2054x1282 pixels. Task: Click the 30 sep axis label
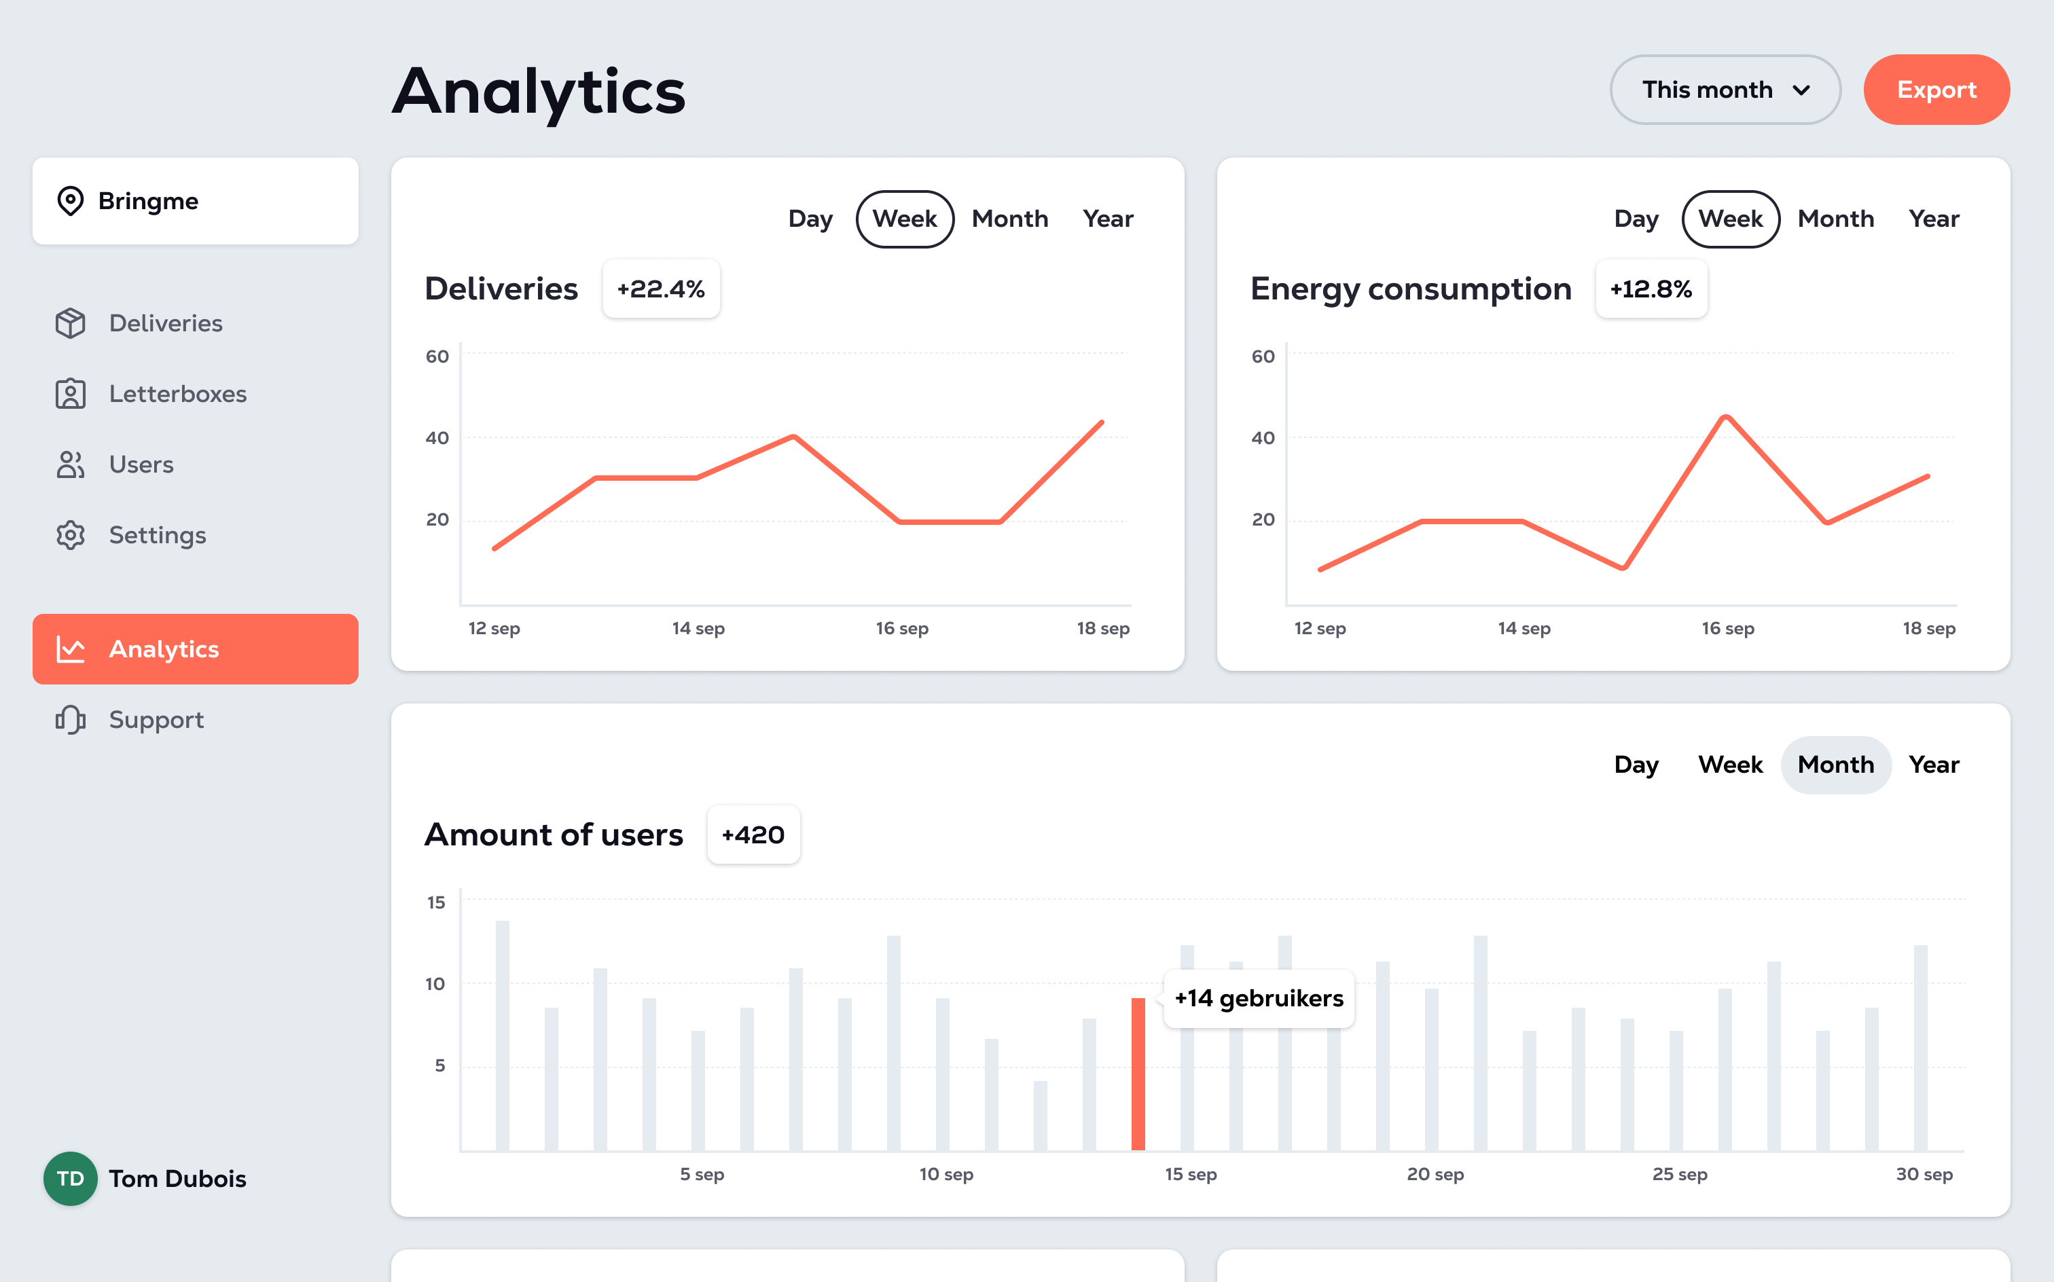click(1924, 1174)
